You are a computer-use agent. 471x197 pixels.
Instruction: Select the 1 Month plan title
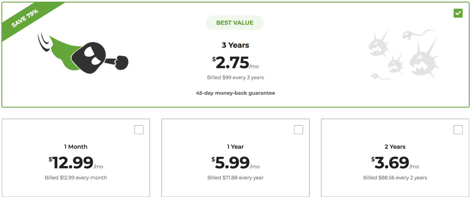[x=76, y=147]
